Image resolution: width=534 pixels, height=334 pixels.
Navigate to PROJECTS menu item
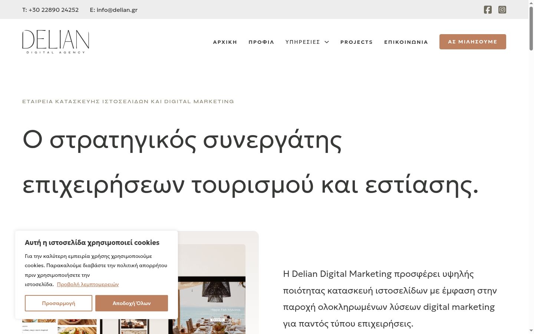click(x=357, y=42)
